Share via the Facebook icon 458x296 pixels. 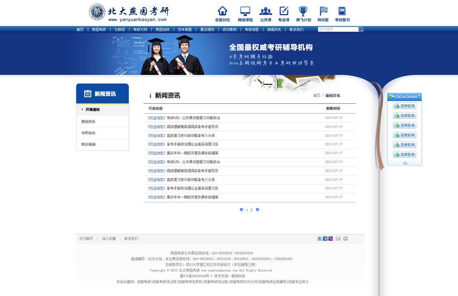[x=325, y=238]
